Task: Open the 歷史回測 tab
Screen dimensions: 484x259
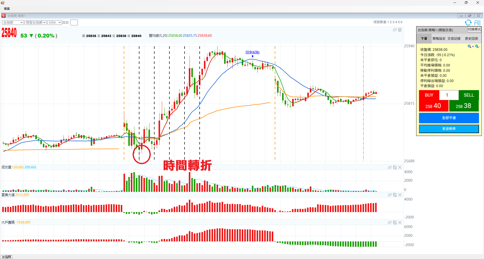Action: (x=471, y=39)
